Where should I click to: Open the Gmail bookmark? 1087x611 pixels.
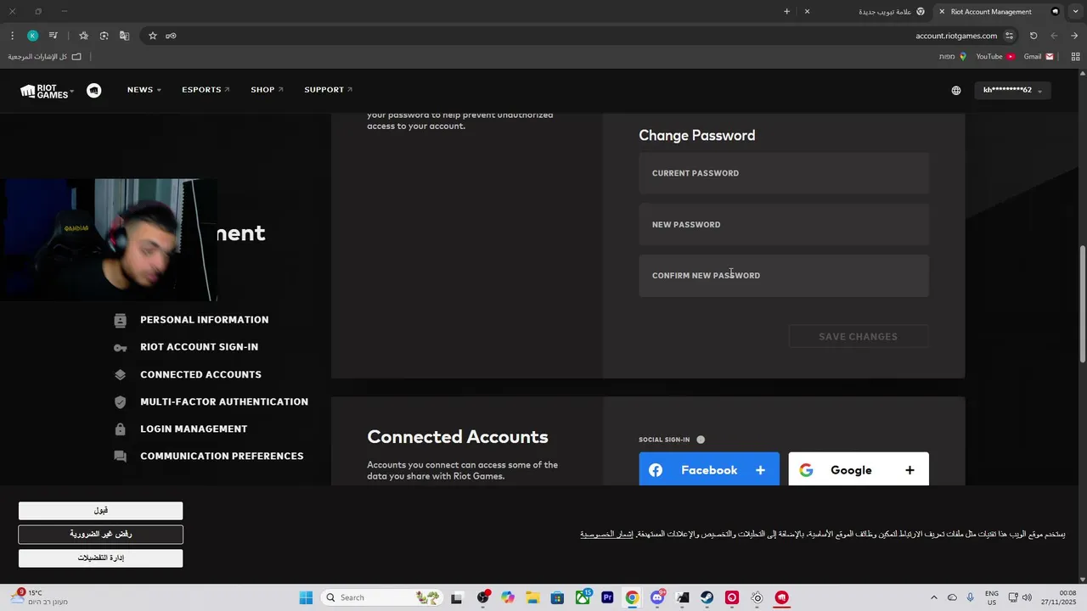(1039, 57)
